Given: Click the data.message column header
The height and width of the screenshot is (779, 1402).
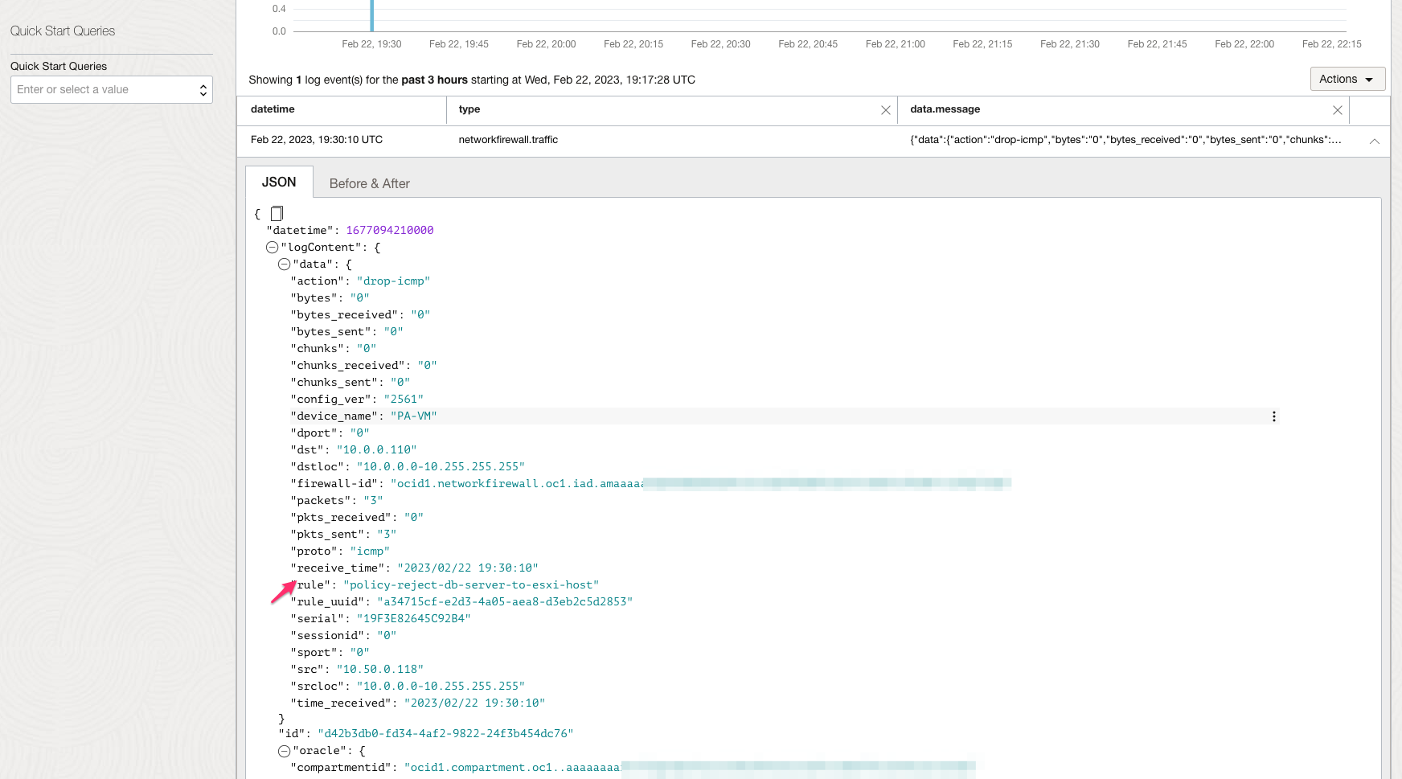Looking at the screenshot, I should pos(945,109).
